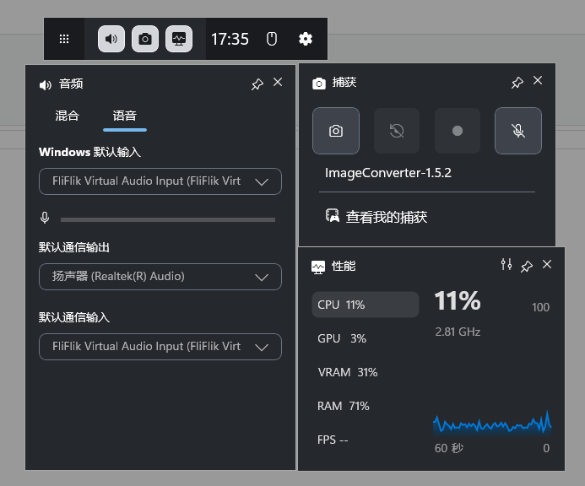585x486 pixels.
Task: Toggle the Capture widget in the Game Bar
Action: [x=145, y=39]
